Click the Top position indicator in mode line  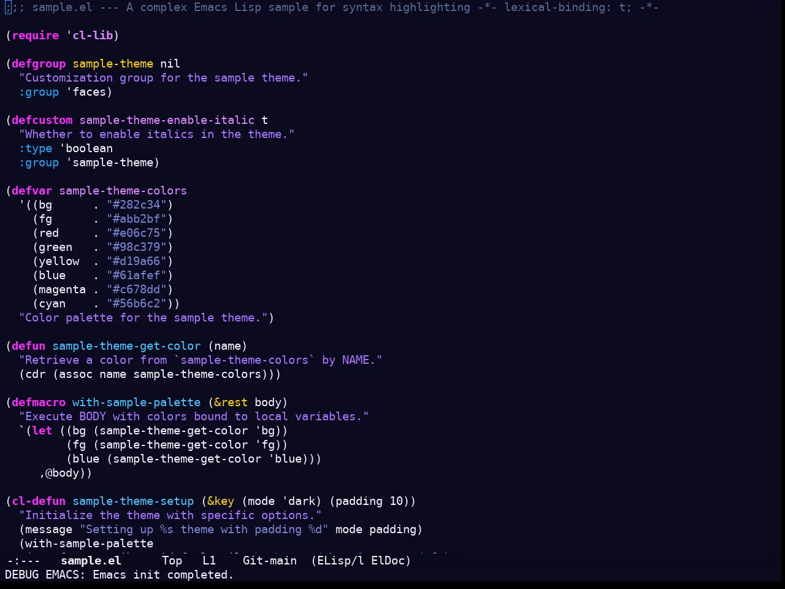(x=172, y=561)
